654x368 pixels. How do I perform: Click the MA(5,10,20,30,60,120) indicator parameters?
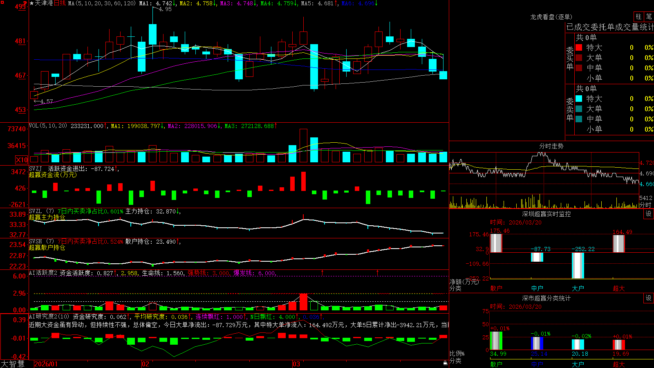[102, 3]
